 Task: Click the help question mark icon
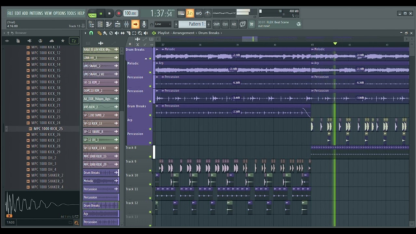point(242,24)
